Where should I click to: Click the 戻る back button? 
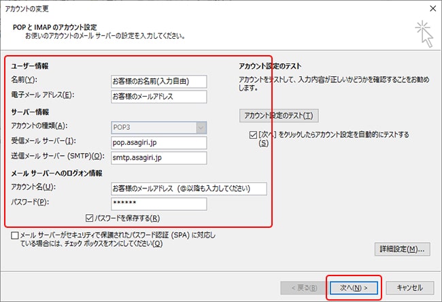(x=302, y=288)
